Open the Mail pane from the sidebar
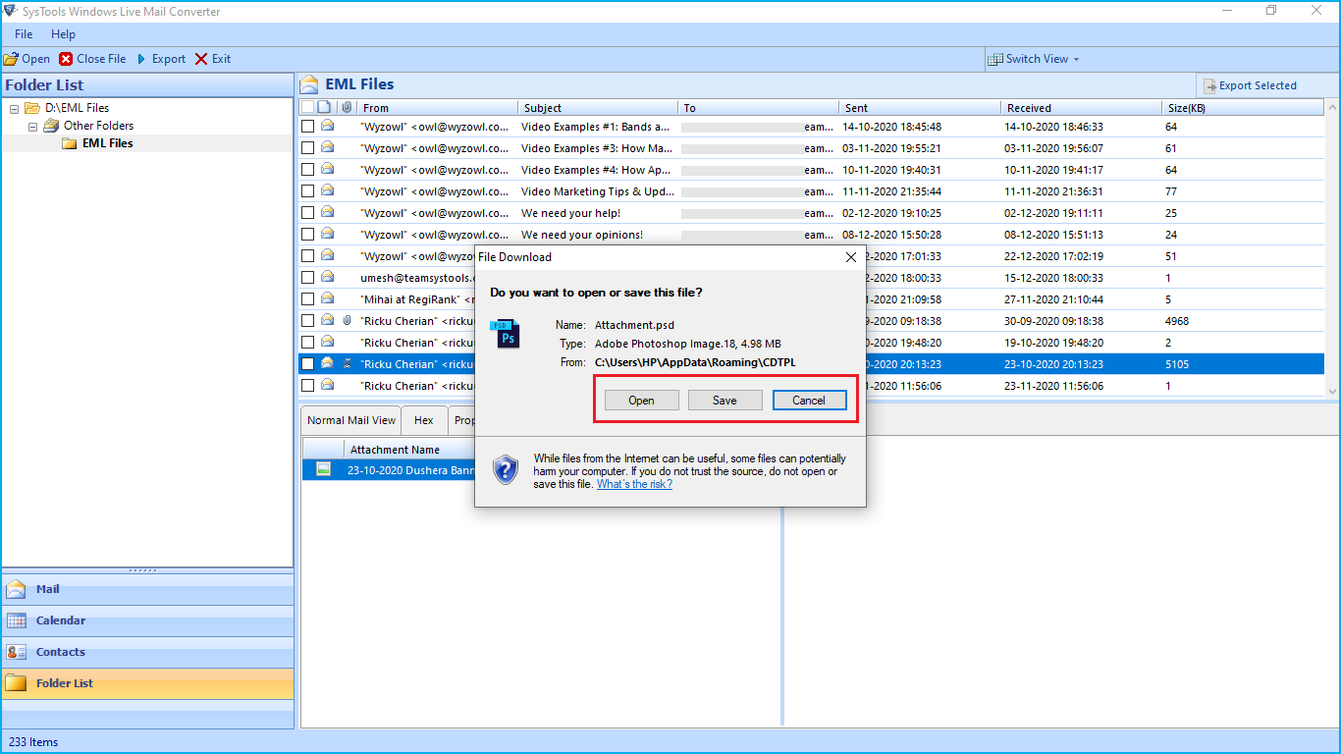The image size is (1341, 754). click(147, 589)
